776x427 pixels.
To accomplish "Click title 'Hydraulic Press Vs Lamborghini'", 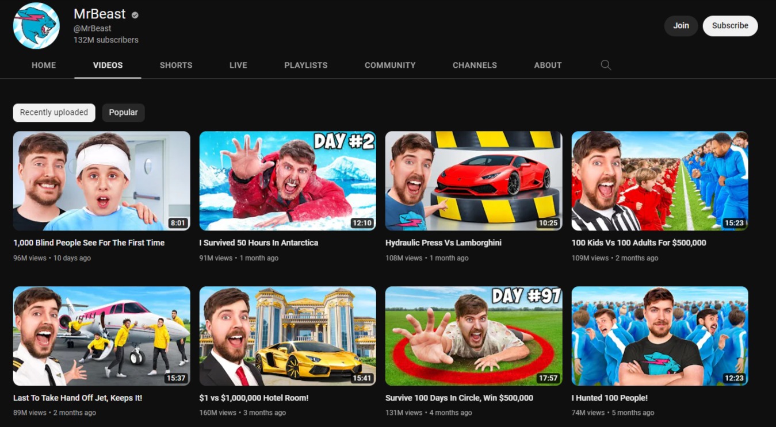I will click(444, 243).
